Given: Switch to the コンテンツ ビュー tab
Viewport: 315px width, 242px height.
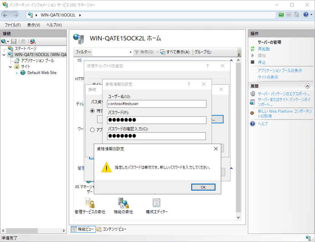Looking at the screenshot, I should (x=111, y=229).
